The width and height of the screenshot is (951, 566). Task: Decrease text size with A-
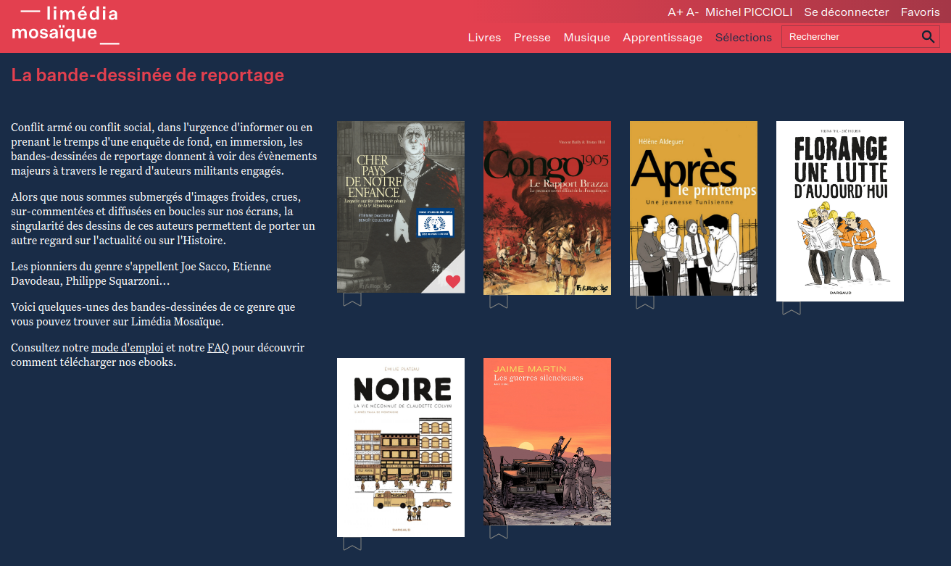tap(692, 12)
